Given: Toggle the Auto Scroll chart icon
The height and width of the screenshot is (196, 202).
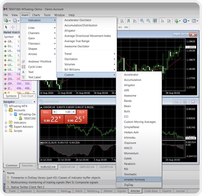Looking at the screenshot, I should click(x=162, y=21).
